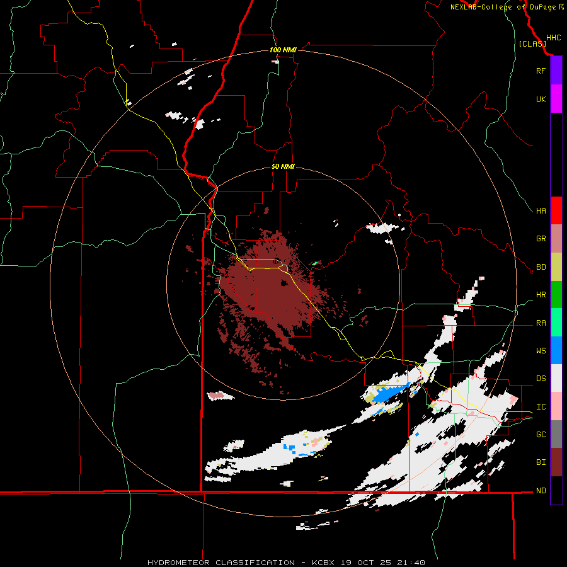Click the DS white legend swatch
Image resolution: width=567 pixels, height=567 pixels.
tap(556, 378)
